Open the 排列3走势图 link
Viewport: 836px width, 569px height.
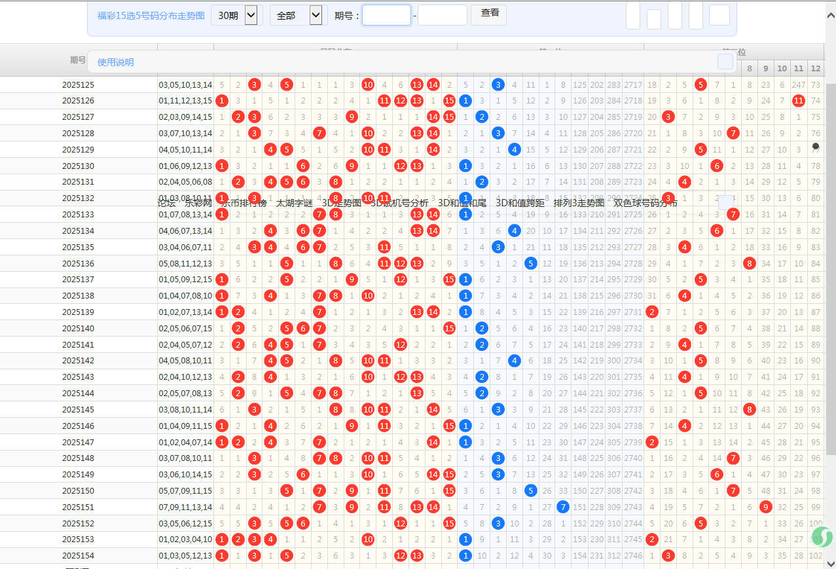(x=579, y=203)
